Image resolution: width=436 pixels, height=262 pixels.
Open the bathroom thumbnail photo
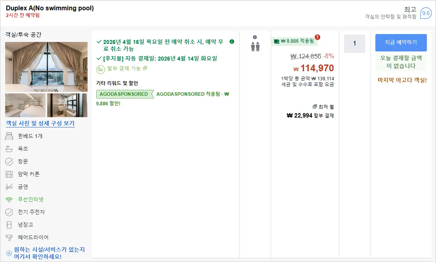(x=67, y=105)
